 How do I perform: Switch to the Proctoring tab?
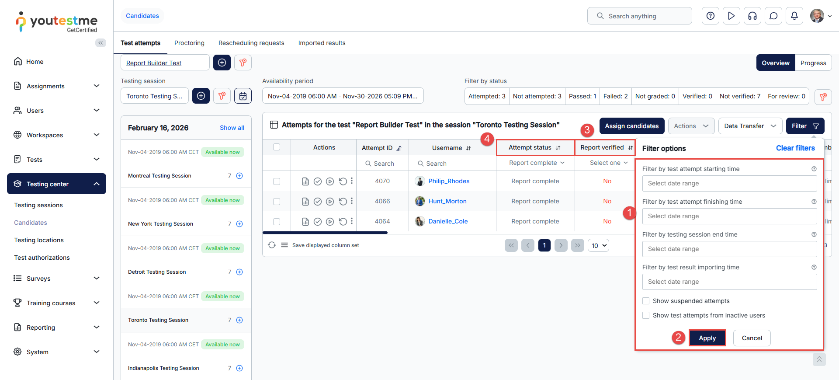click(189, 43)
